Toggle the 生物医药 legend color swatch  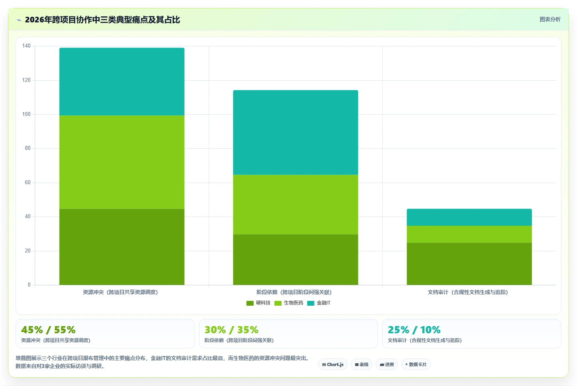[278, 303]
